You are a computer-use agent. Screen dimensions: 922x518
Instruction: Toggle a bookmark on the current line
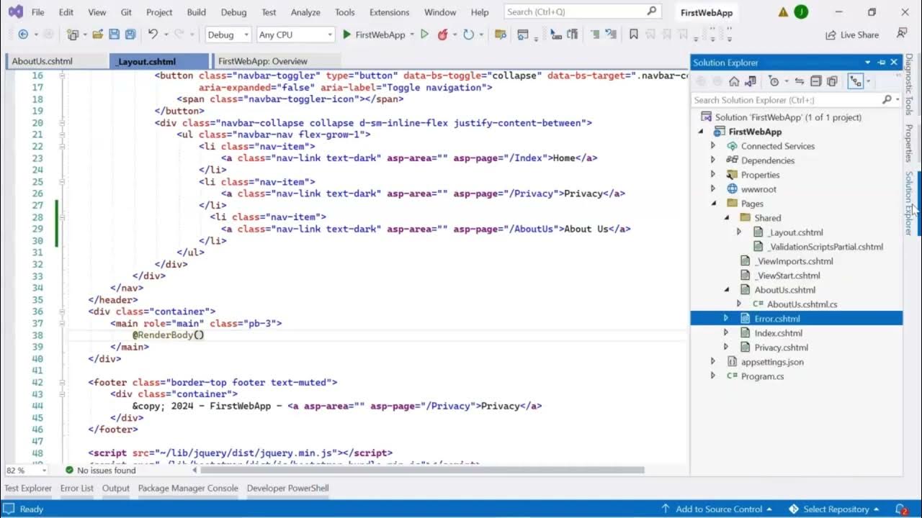tap(634, 35)
